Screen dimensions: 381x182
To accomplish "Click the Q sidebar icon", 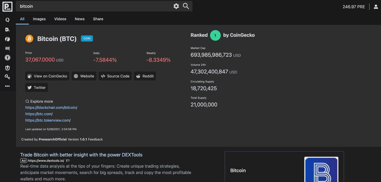I will [7, 20].
